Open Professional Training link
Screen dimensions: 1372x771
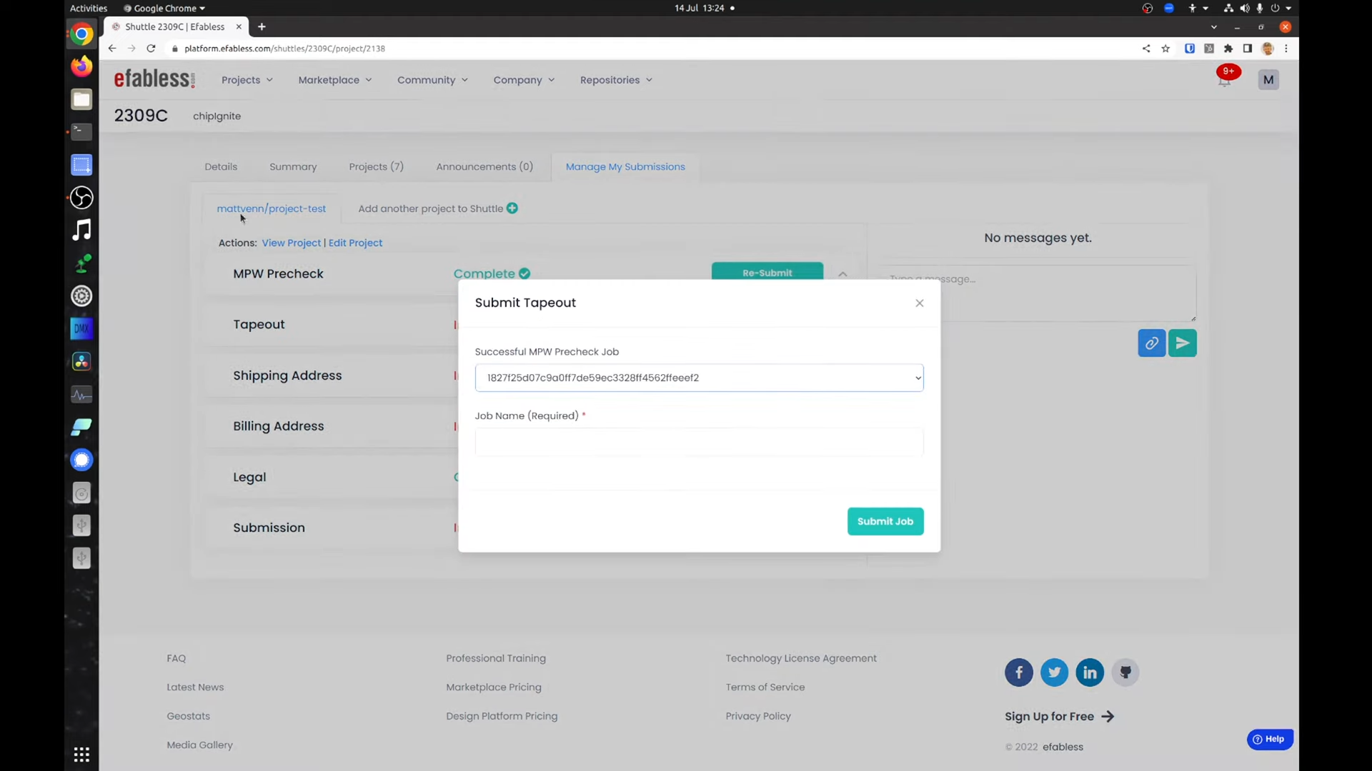[x=496, y=658]
